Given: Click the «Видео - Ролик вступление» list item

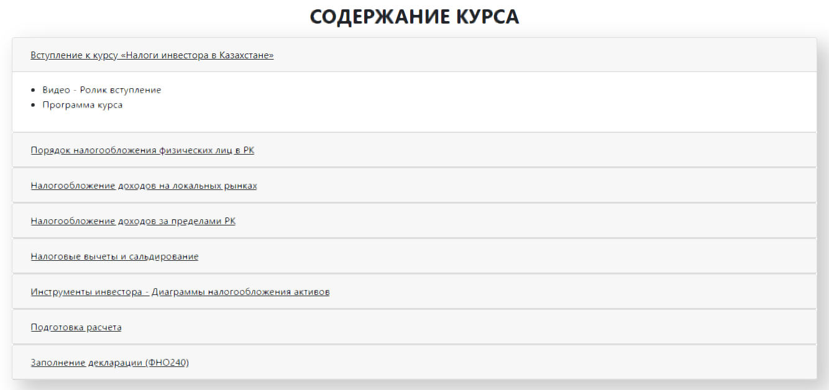Looking at the screenshot, I should click(x=101, y=90).
